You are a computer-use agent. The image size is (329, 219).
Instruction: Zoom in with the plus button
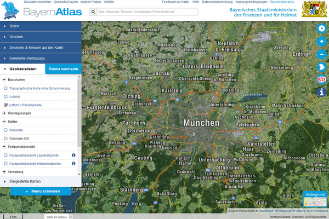(321, 41)
